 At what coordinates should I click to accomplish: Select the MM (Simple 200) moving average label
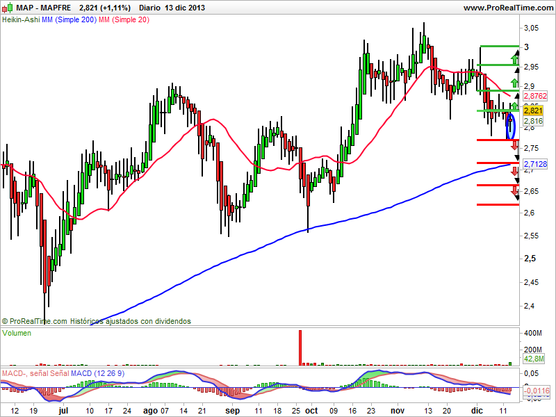coord(69,20)
